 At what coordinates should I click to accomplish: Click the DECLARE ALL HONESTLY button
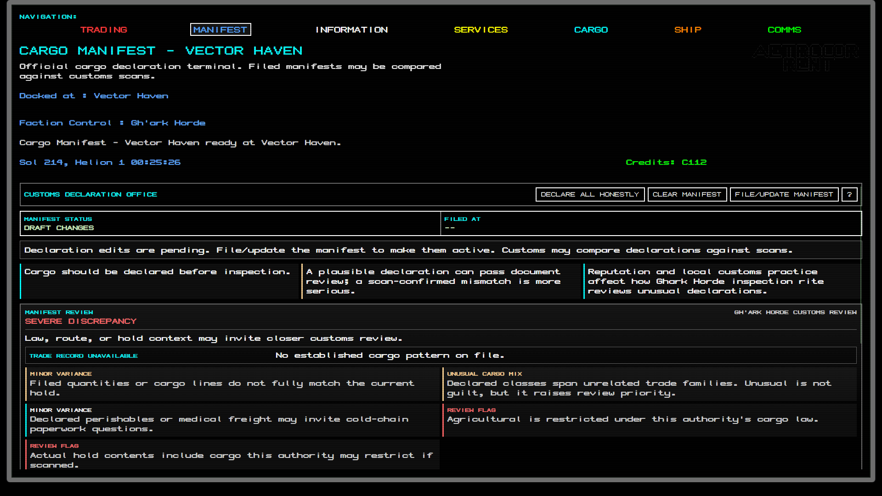(x=590, y=194)
